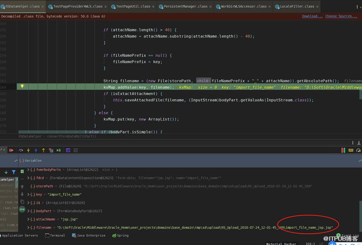362x245 pixels.
Task: Click the yellow overhead panel icon
Action: click(351, 150)
